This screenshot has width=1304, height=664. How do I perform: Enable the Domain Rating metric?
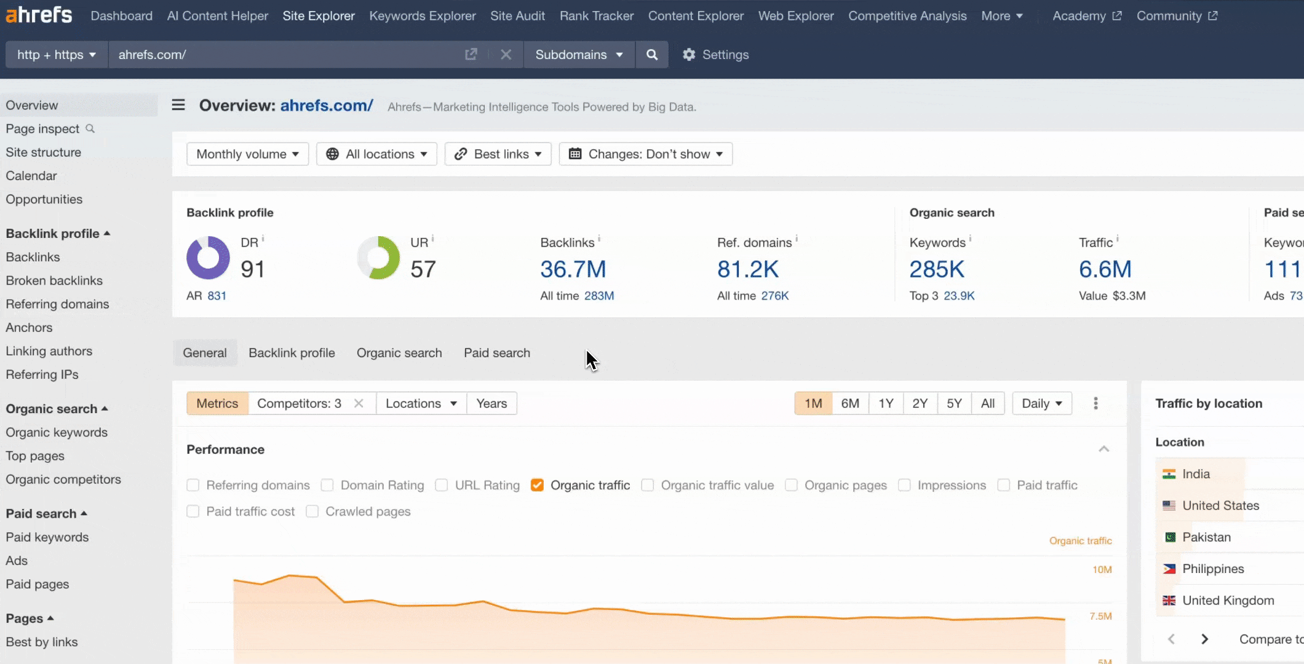coord(327,485)
